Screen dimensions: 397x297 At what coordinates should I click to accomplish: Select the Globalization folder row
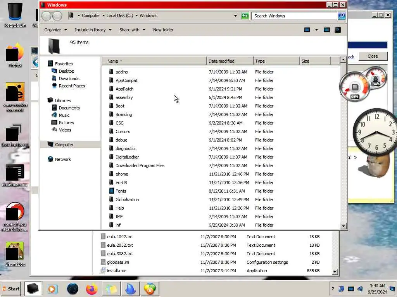pos(221,200)
